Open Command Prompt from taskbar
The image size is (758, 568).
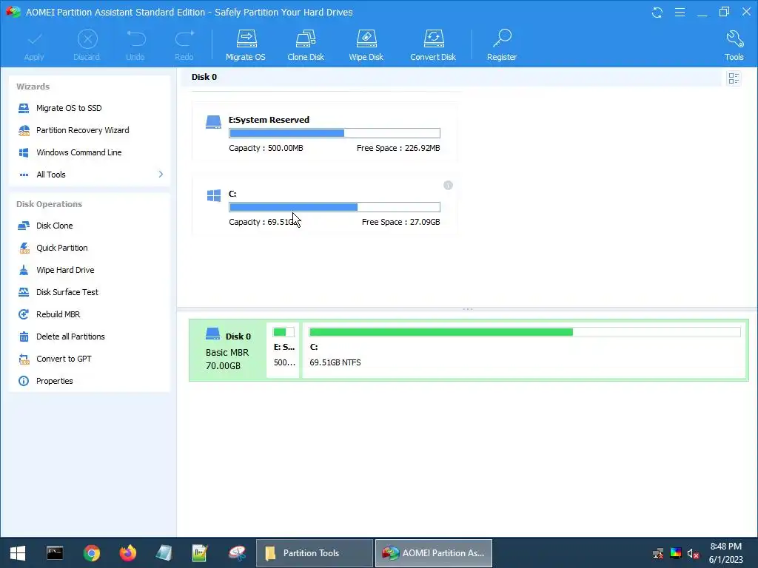pos(55,553)
